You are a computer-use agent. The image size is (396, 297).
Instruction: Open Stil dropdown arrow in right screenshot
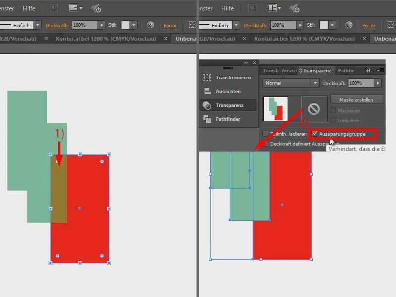[x=332, y=25]
